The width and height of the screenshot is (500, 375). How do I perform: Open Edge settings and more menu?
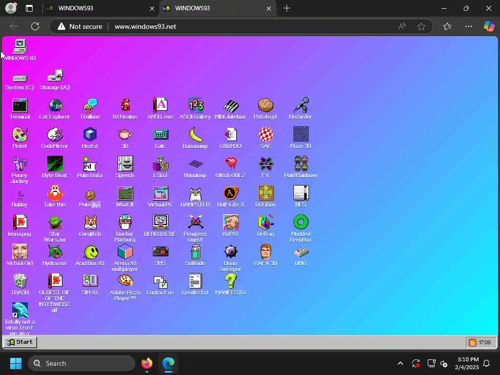[468, 26]
